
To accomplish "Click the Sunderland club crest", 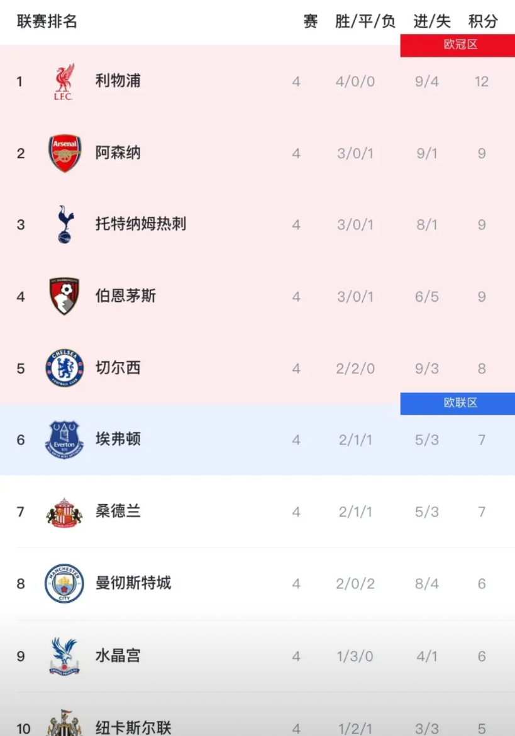I will click(x=64, y=512).
